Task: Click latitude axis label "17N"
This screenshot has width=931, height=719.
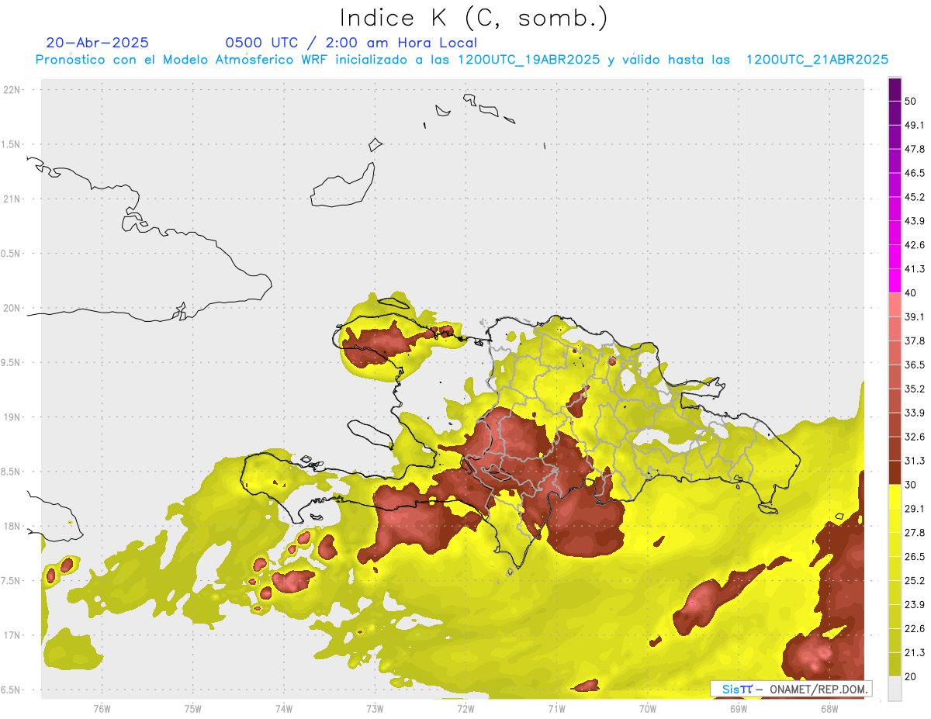Action: 12,635
